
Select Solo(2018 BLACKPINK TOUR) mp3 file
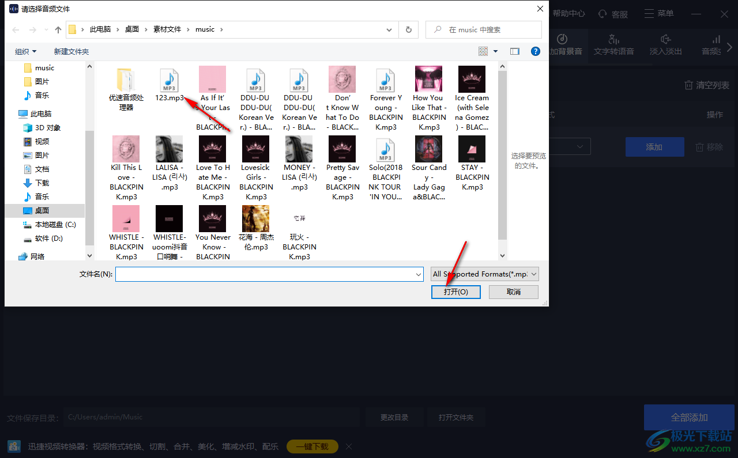[385, 168]
